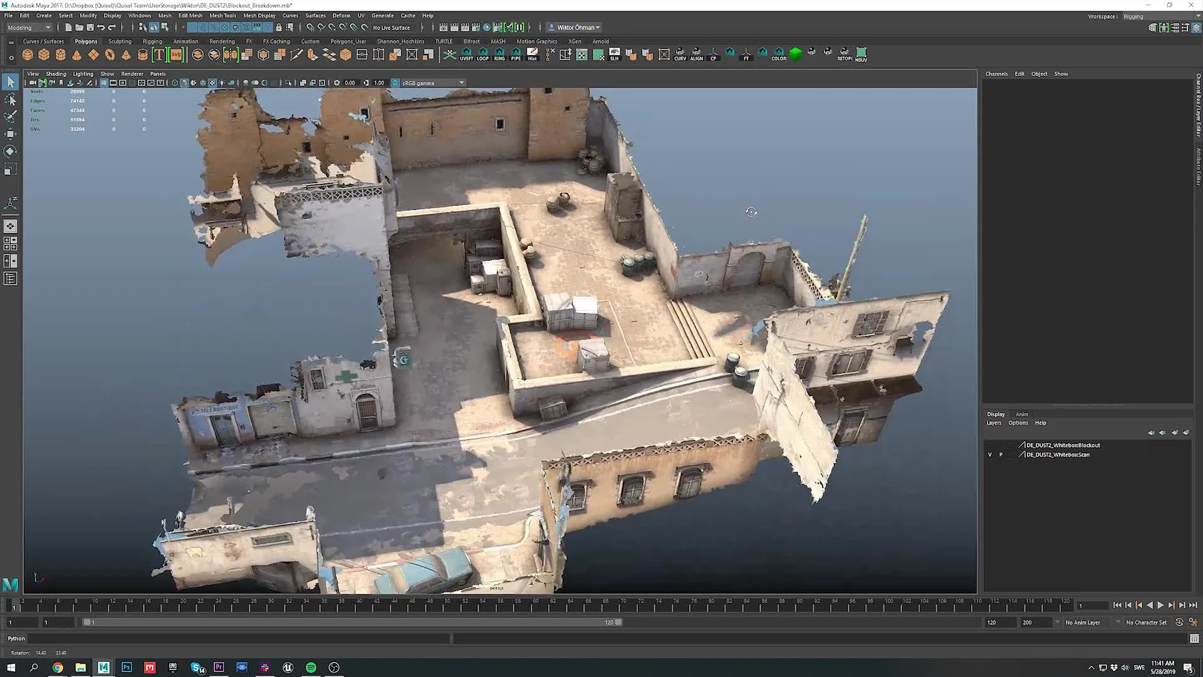1203x677 pixels.
Task: Click the green NSUV shelf icon
Action: click(x=861, y=54)
